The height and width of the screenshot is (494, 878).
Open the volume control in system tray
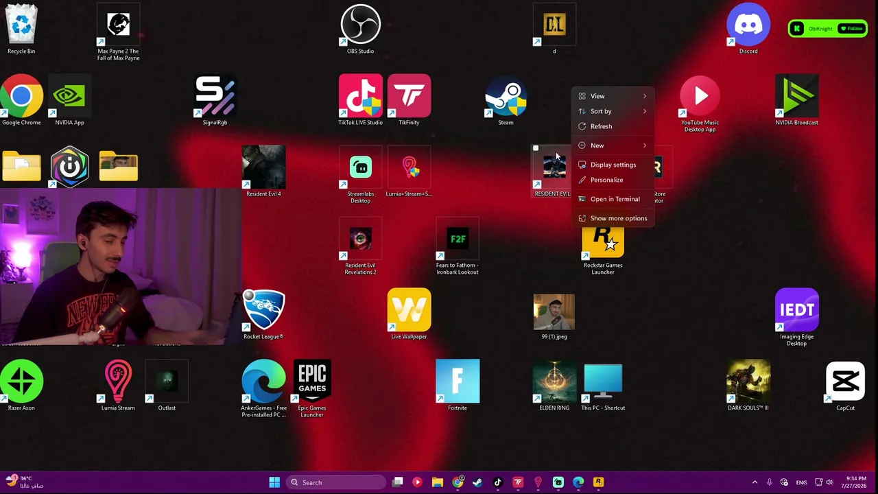(x=830, y=482)
